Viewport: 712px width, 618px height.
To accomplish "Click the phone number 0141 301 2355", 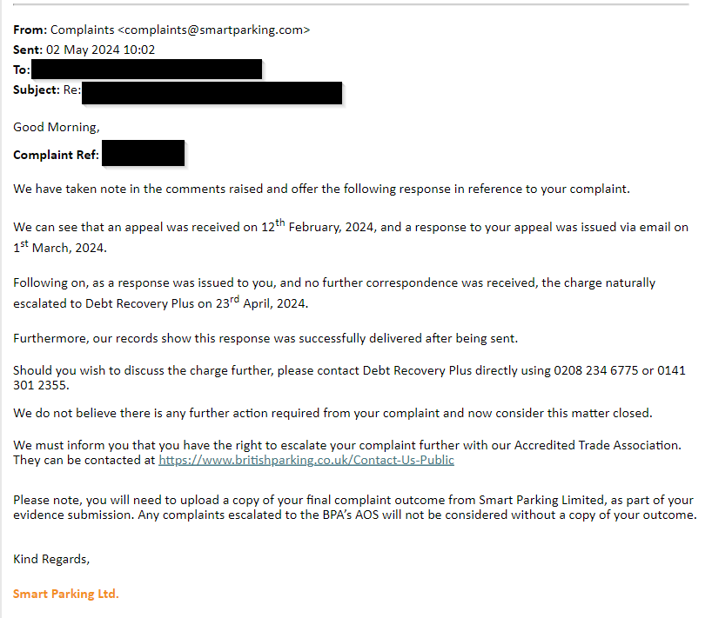I will [349, 378].
